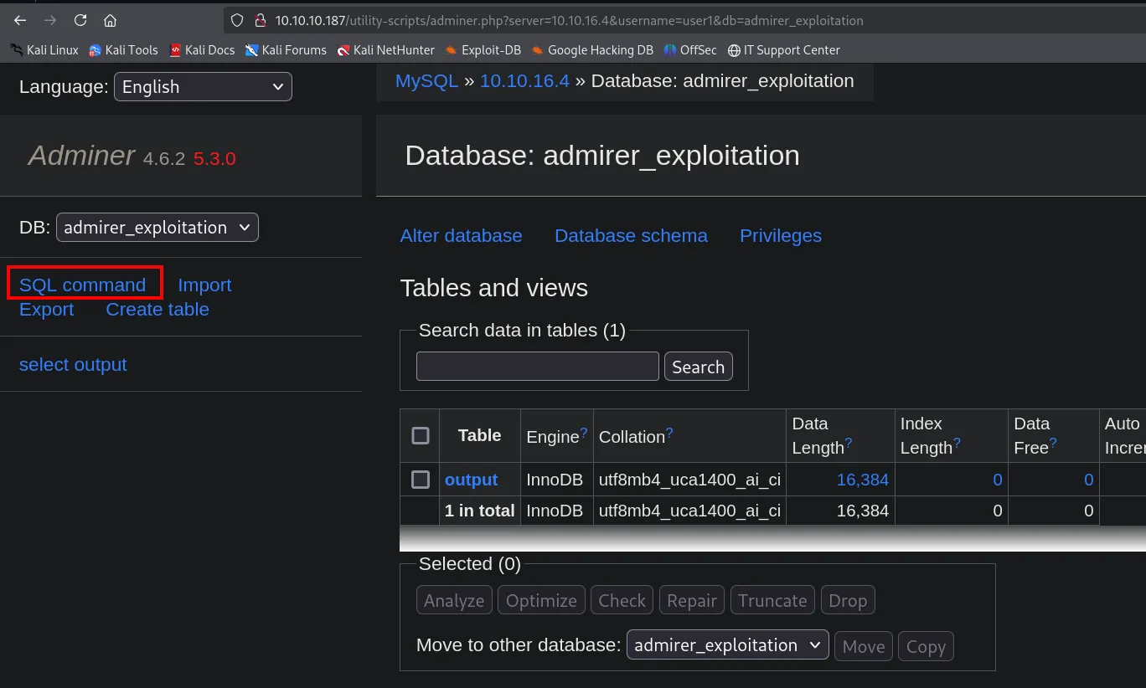Image resolution: width=1146 pixels, height=688 pixels.
Task: Click the 10.10.16.4 server breadcrumb link
Action: (524, 81)
